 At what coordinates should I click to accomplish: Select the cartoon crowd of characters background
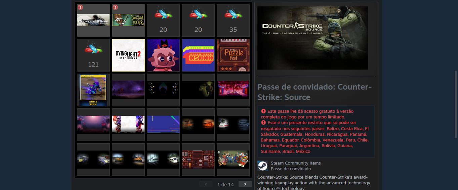(233, 160)
